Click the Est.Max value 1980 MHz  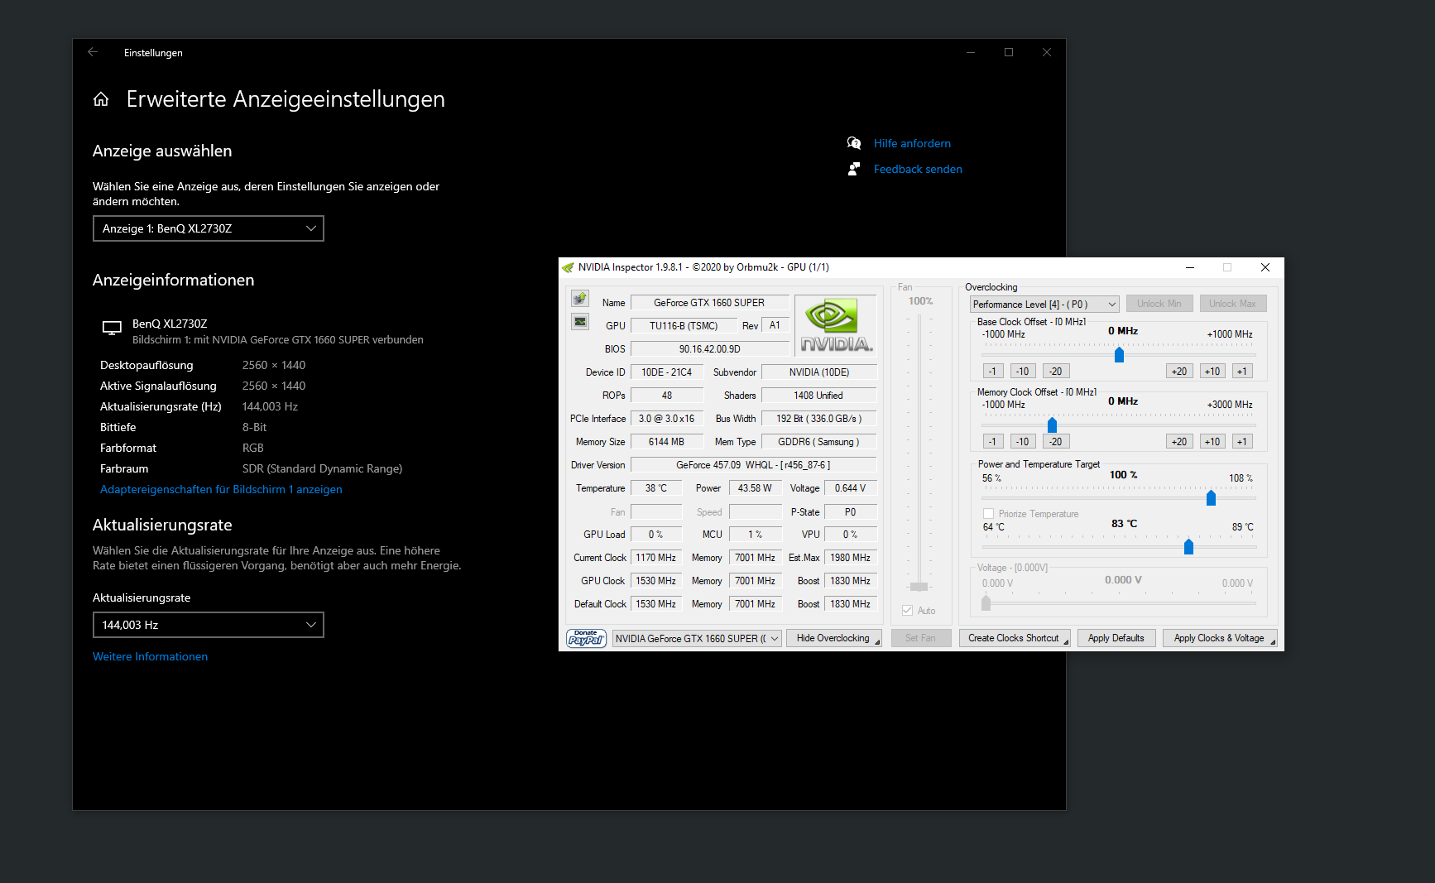click(x=851, y=558)
